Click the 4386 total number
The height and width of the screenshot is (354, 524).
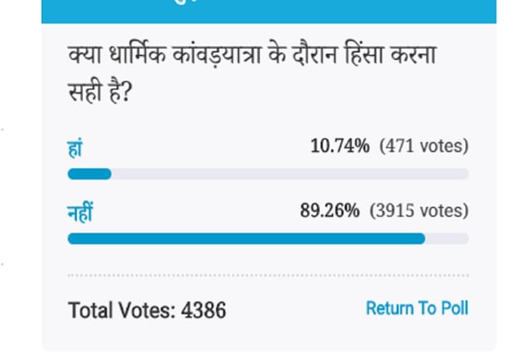(x=204, y=311)
